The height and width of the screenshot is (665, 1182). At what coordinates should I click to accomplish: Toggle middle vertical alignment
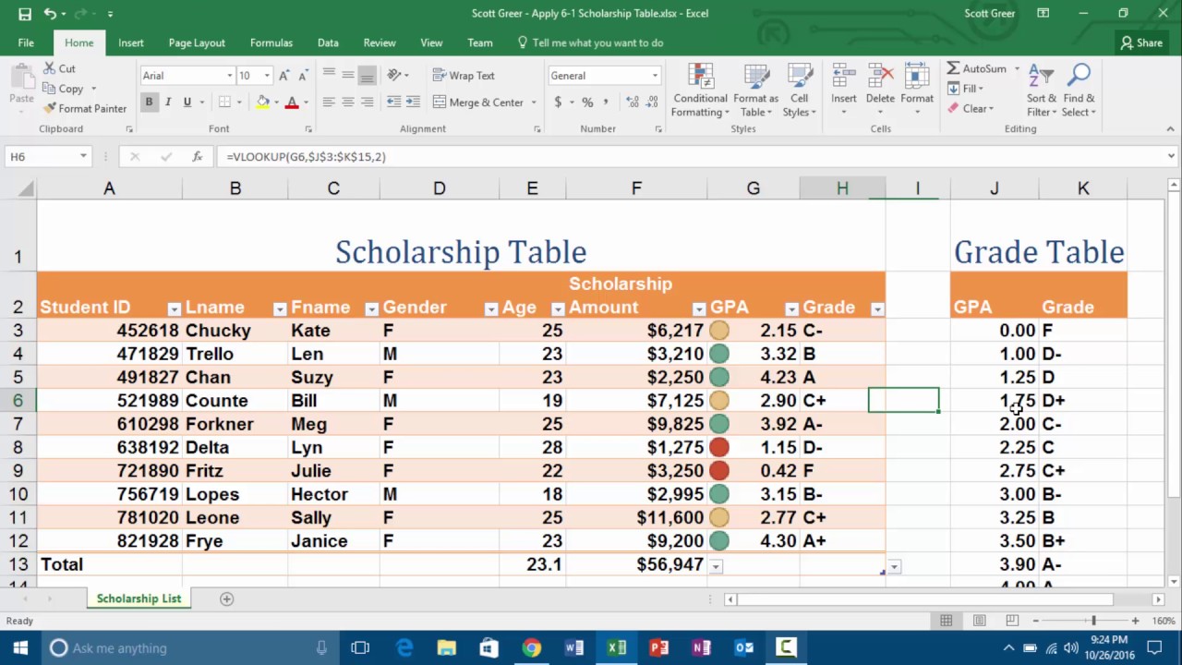[x=348, y=76]
